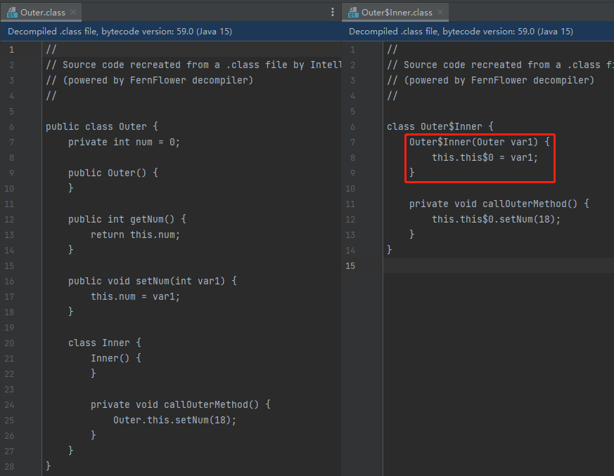This screenshot has width=614, height=476.
Task: Place cursor on 'return this.num;'
Action: point(135,235)
